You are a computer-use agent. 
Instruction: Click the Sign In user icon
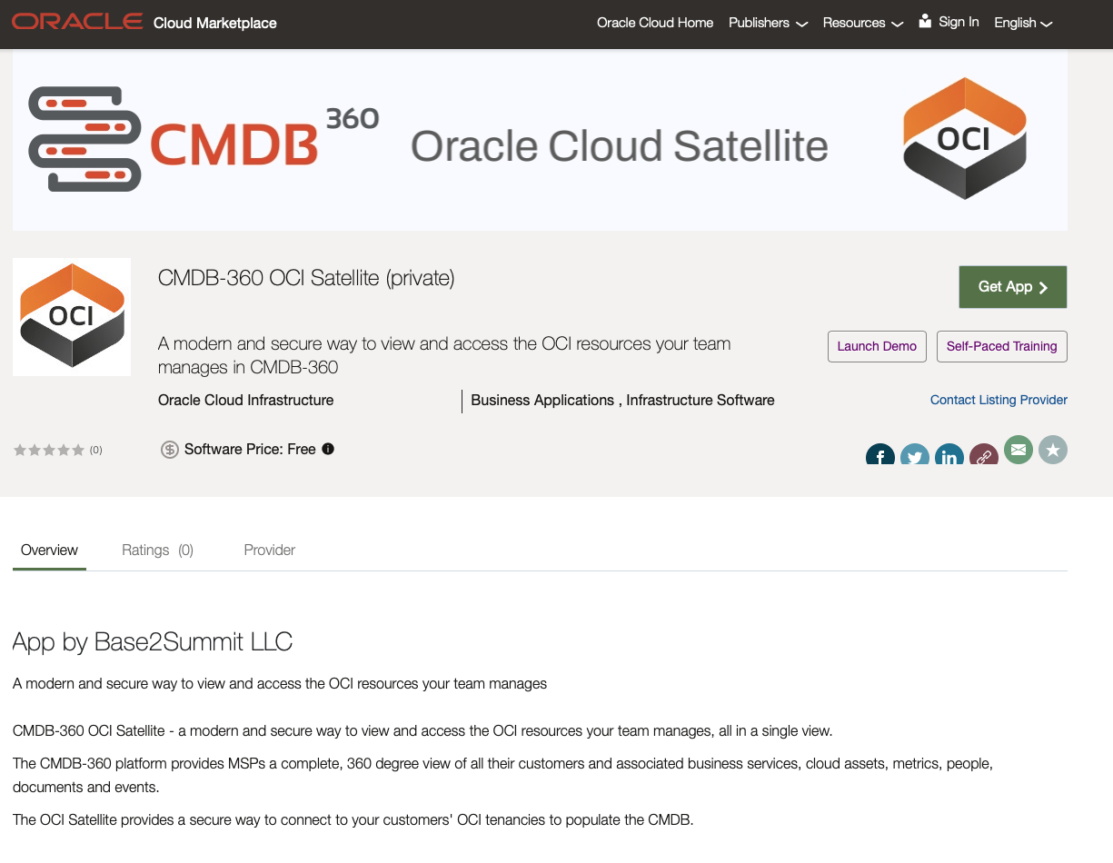click(925, 21)
